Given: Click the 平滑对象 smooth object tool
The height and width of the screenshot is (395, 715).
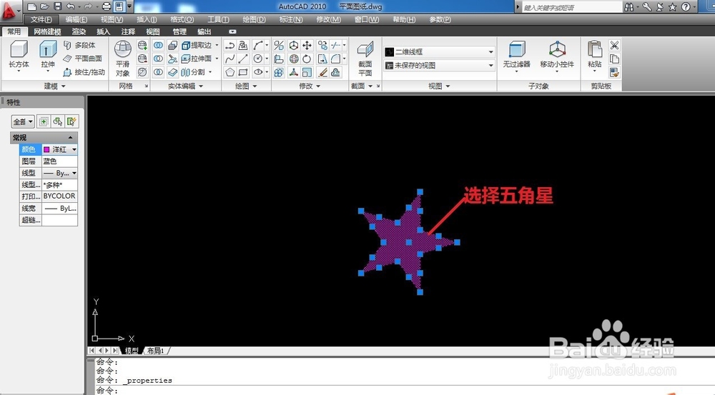Looking at the screenshot, I should point(123,59).
